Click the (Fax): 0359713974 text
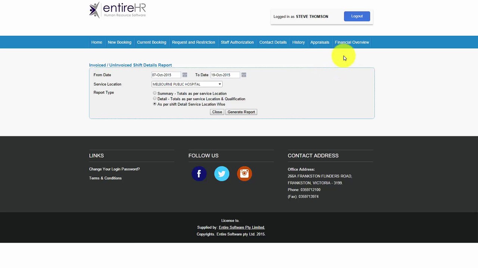 (303, 197)
